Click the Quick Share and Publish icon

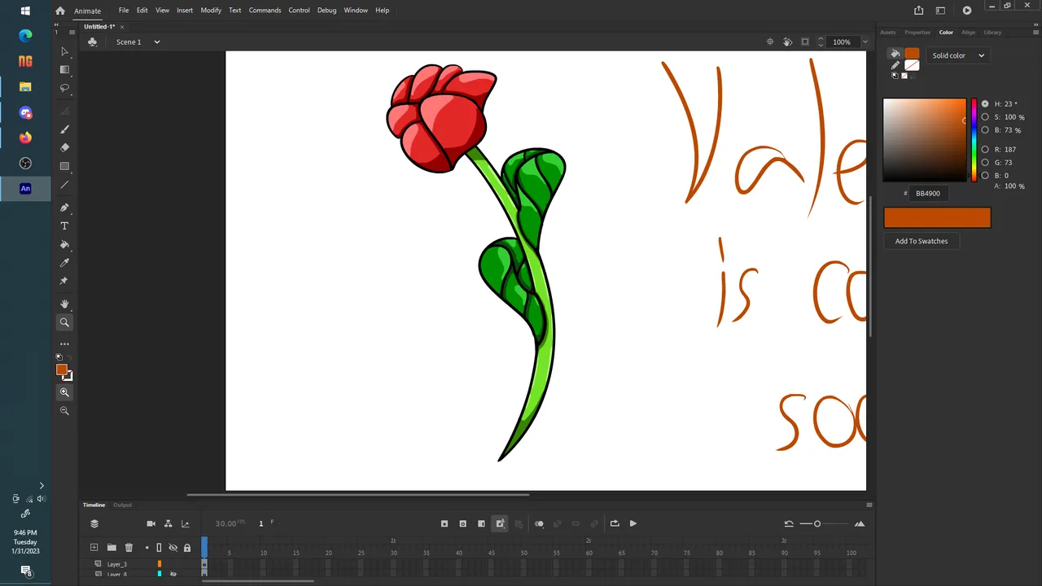919,11
